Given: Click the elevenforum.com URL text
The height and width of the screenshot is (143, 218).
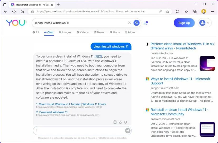Looking at the screenshot, I should (69, 107).
